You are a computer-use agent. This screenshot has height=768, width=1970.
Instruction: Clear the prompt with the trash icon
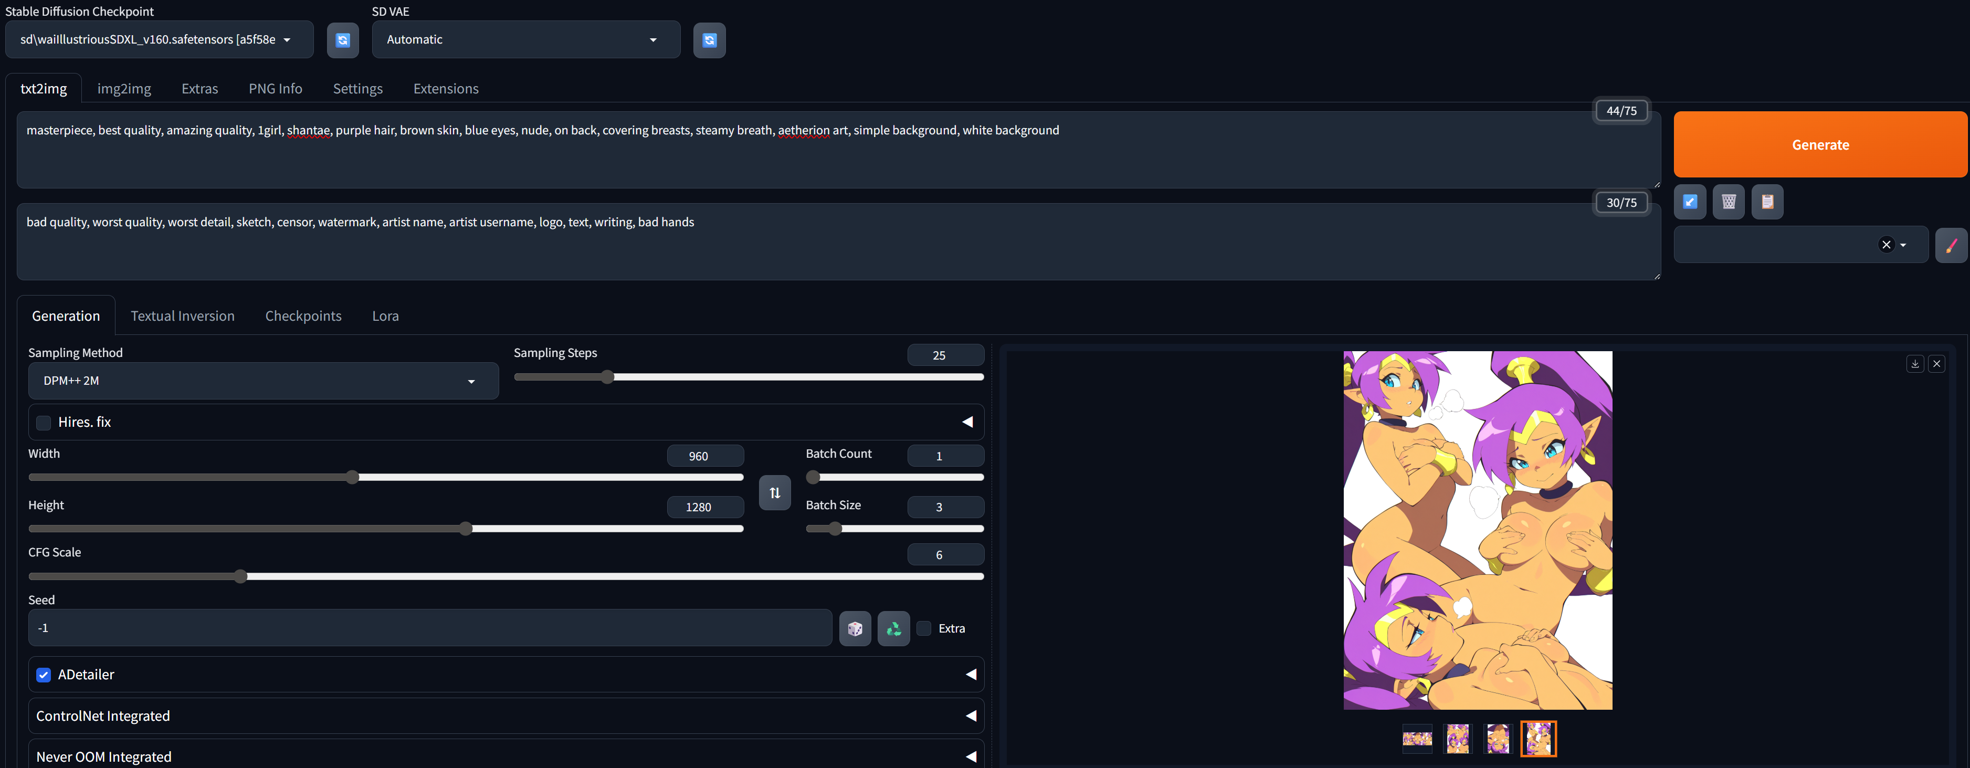1729,202
